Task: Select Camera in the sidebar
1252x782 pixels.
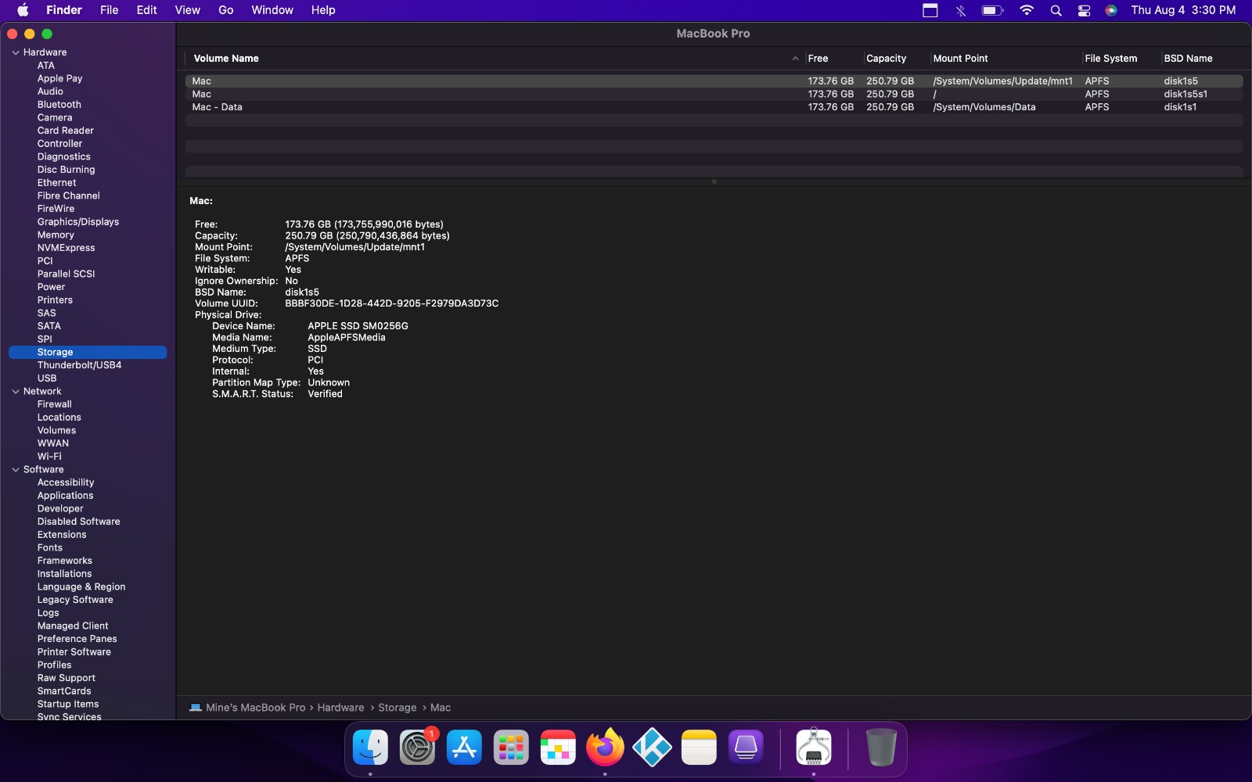Action: coord(55,118)
